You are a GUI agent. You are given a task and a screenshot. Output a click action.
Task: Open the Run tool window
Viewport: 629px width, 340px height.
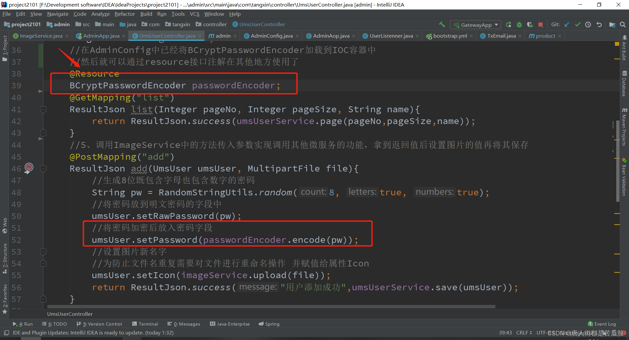click(23, 324)
